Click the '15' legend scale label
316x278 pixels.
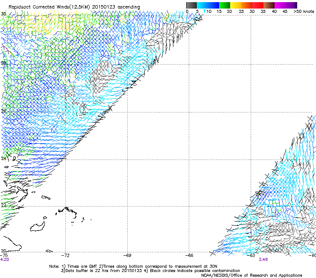(219, 11)
